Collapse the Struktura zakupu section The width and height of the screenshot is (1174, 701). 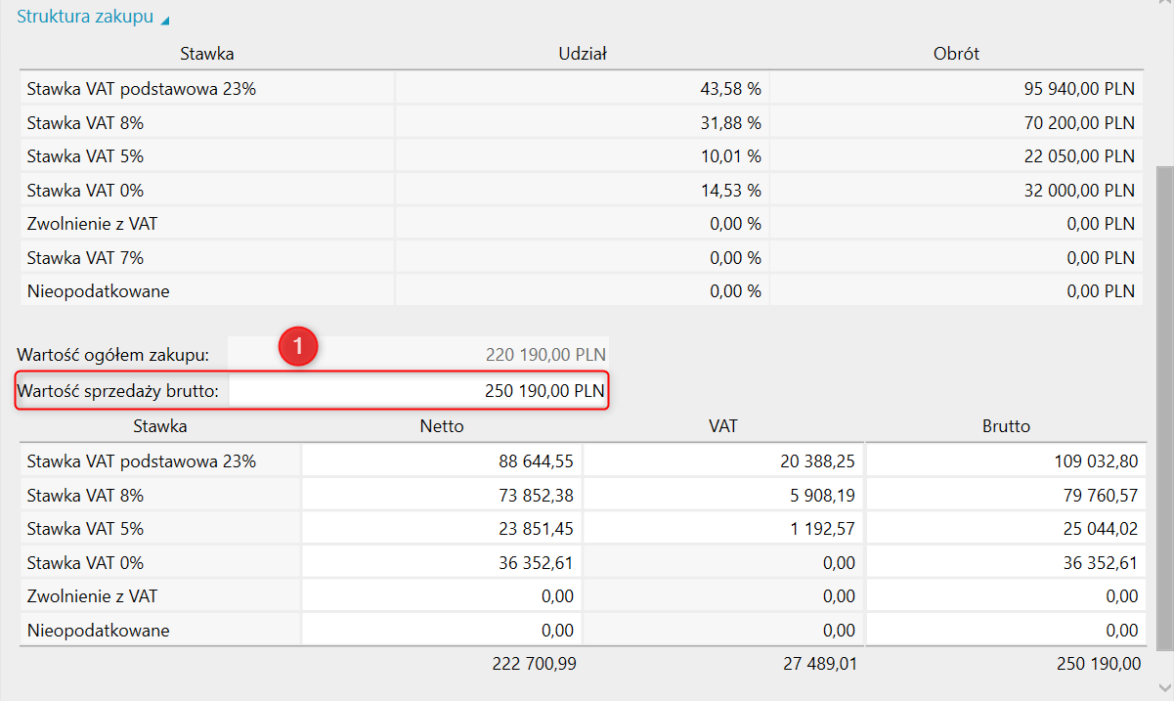click(x=92, y=18)
